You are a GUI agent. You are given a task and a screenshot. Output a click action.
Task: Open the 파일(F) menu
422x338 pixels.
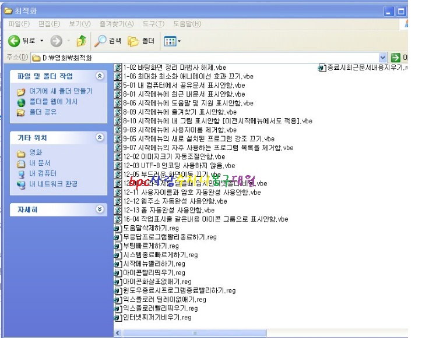[19, 24]
